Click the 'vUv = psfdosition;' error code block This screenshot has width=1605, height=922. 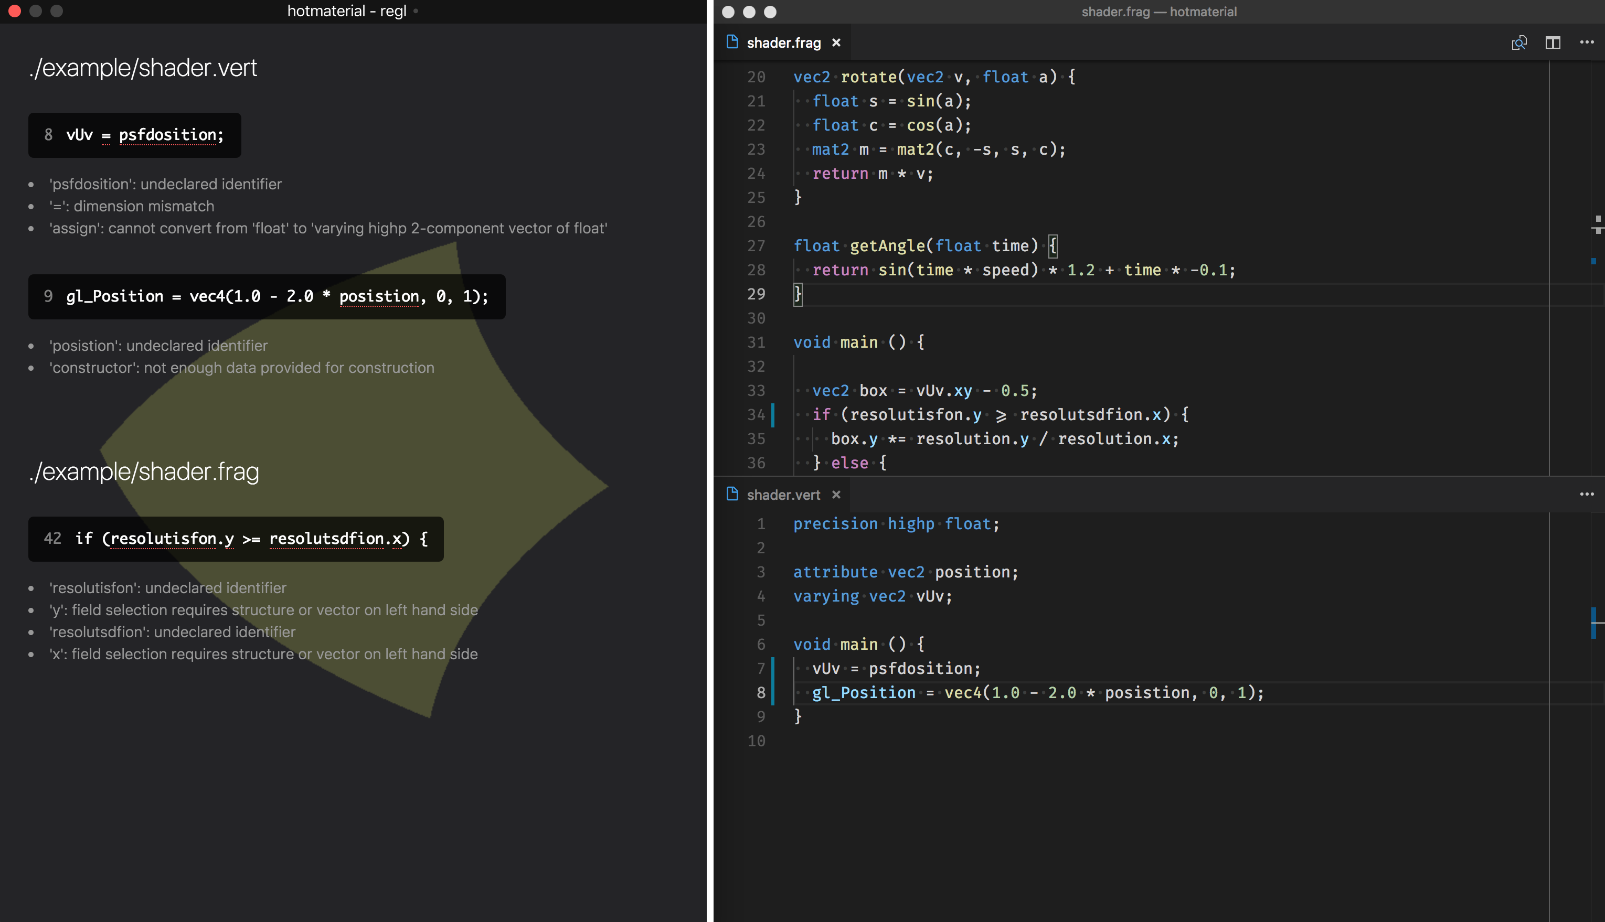pyautogui.click(x=134, y=135)
